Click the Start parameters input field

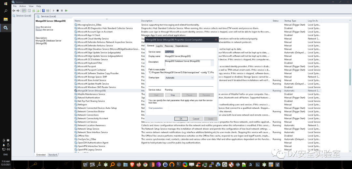191,108
